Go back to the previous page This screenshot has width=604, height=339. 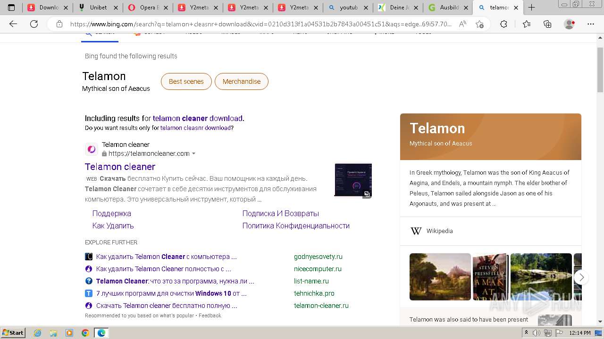tap(13, 24)
